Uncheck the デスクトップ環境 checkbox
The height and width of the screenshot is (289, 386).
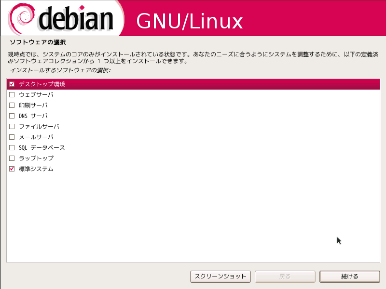click(12, 84)
